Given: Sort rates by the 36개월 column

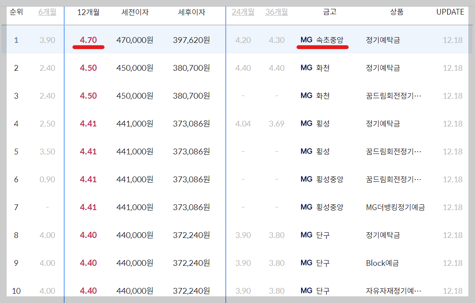Looking at the screenshot, I should (x=275, y=12).
